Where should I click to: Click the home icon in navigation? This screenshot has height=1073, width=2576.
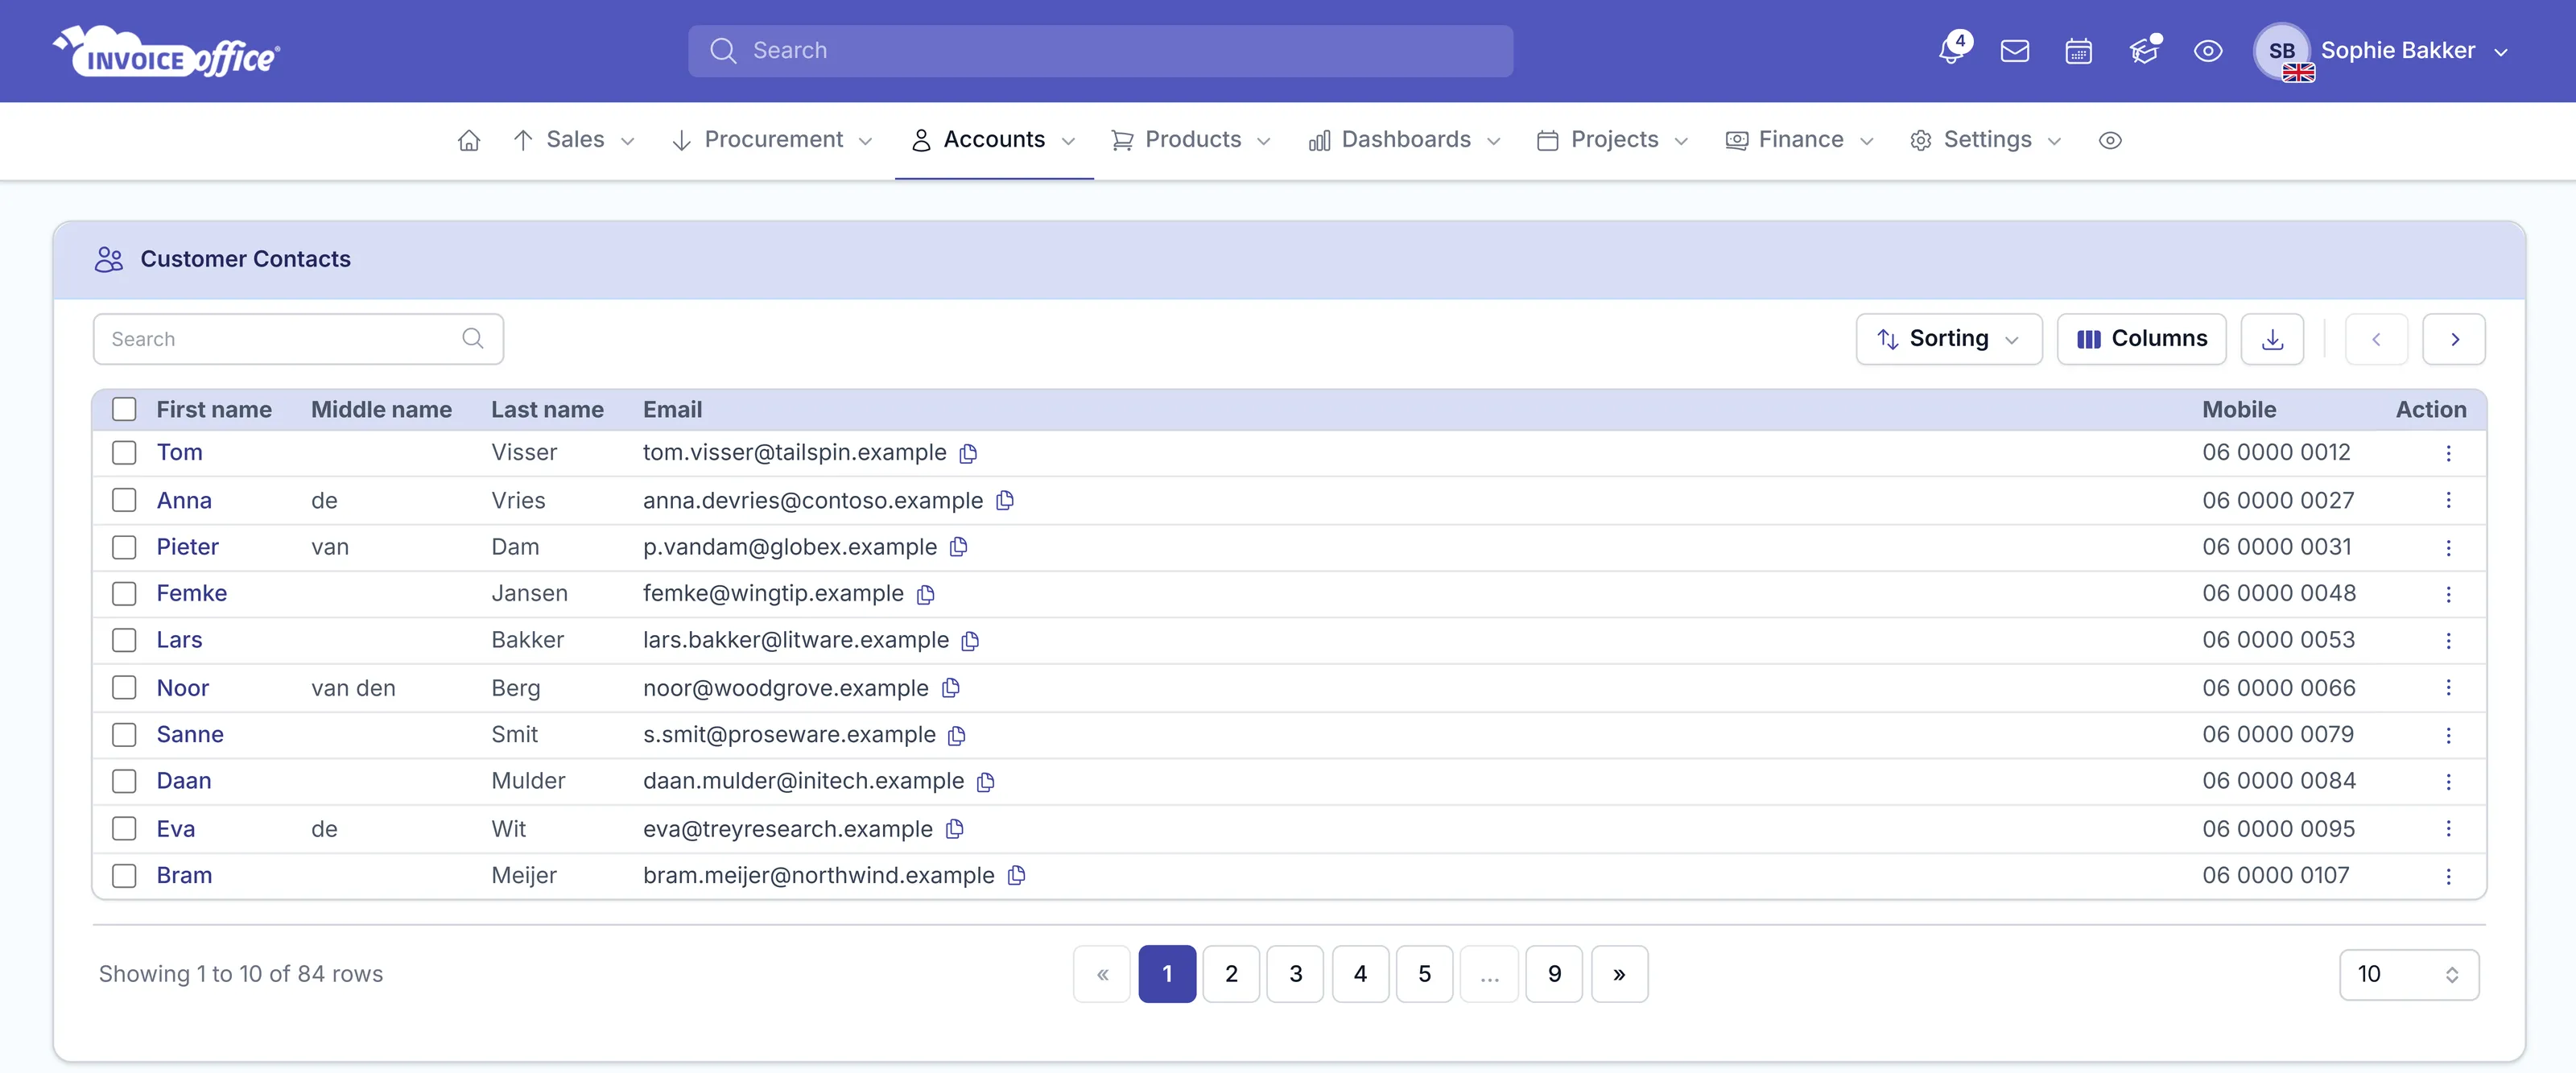469,140
